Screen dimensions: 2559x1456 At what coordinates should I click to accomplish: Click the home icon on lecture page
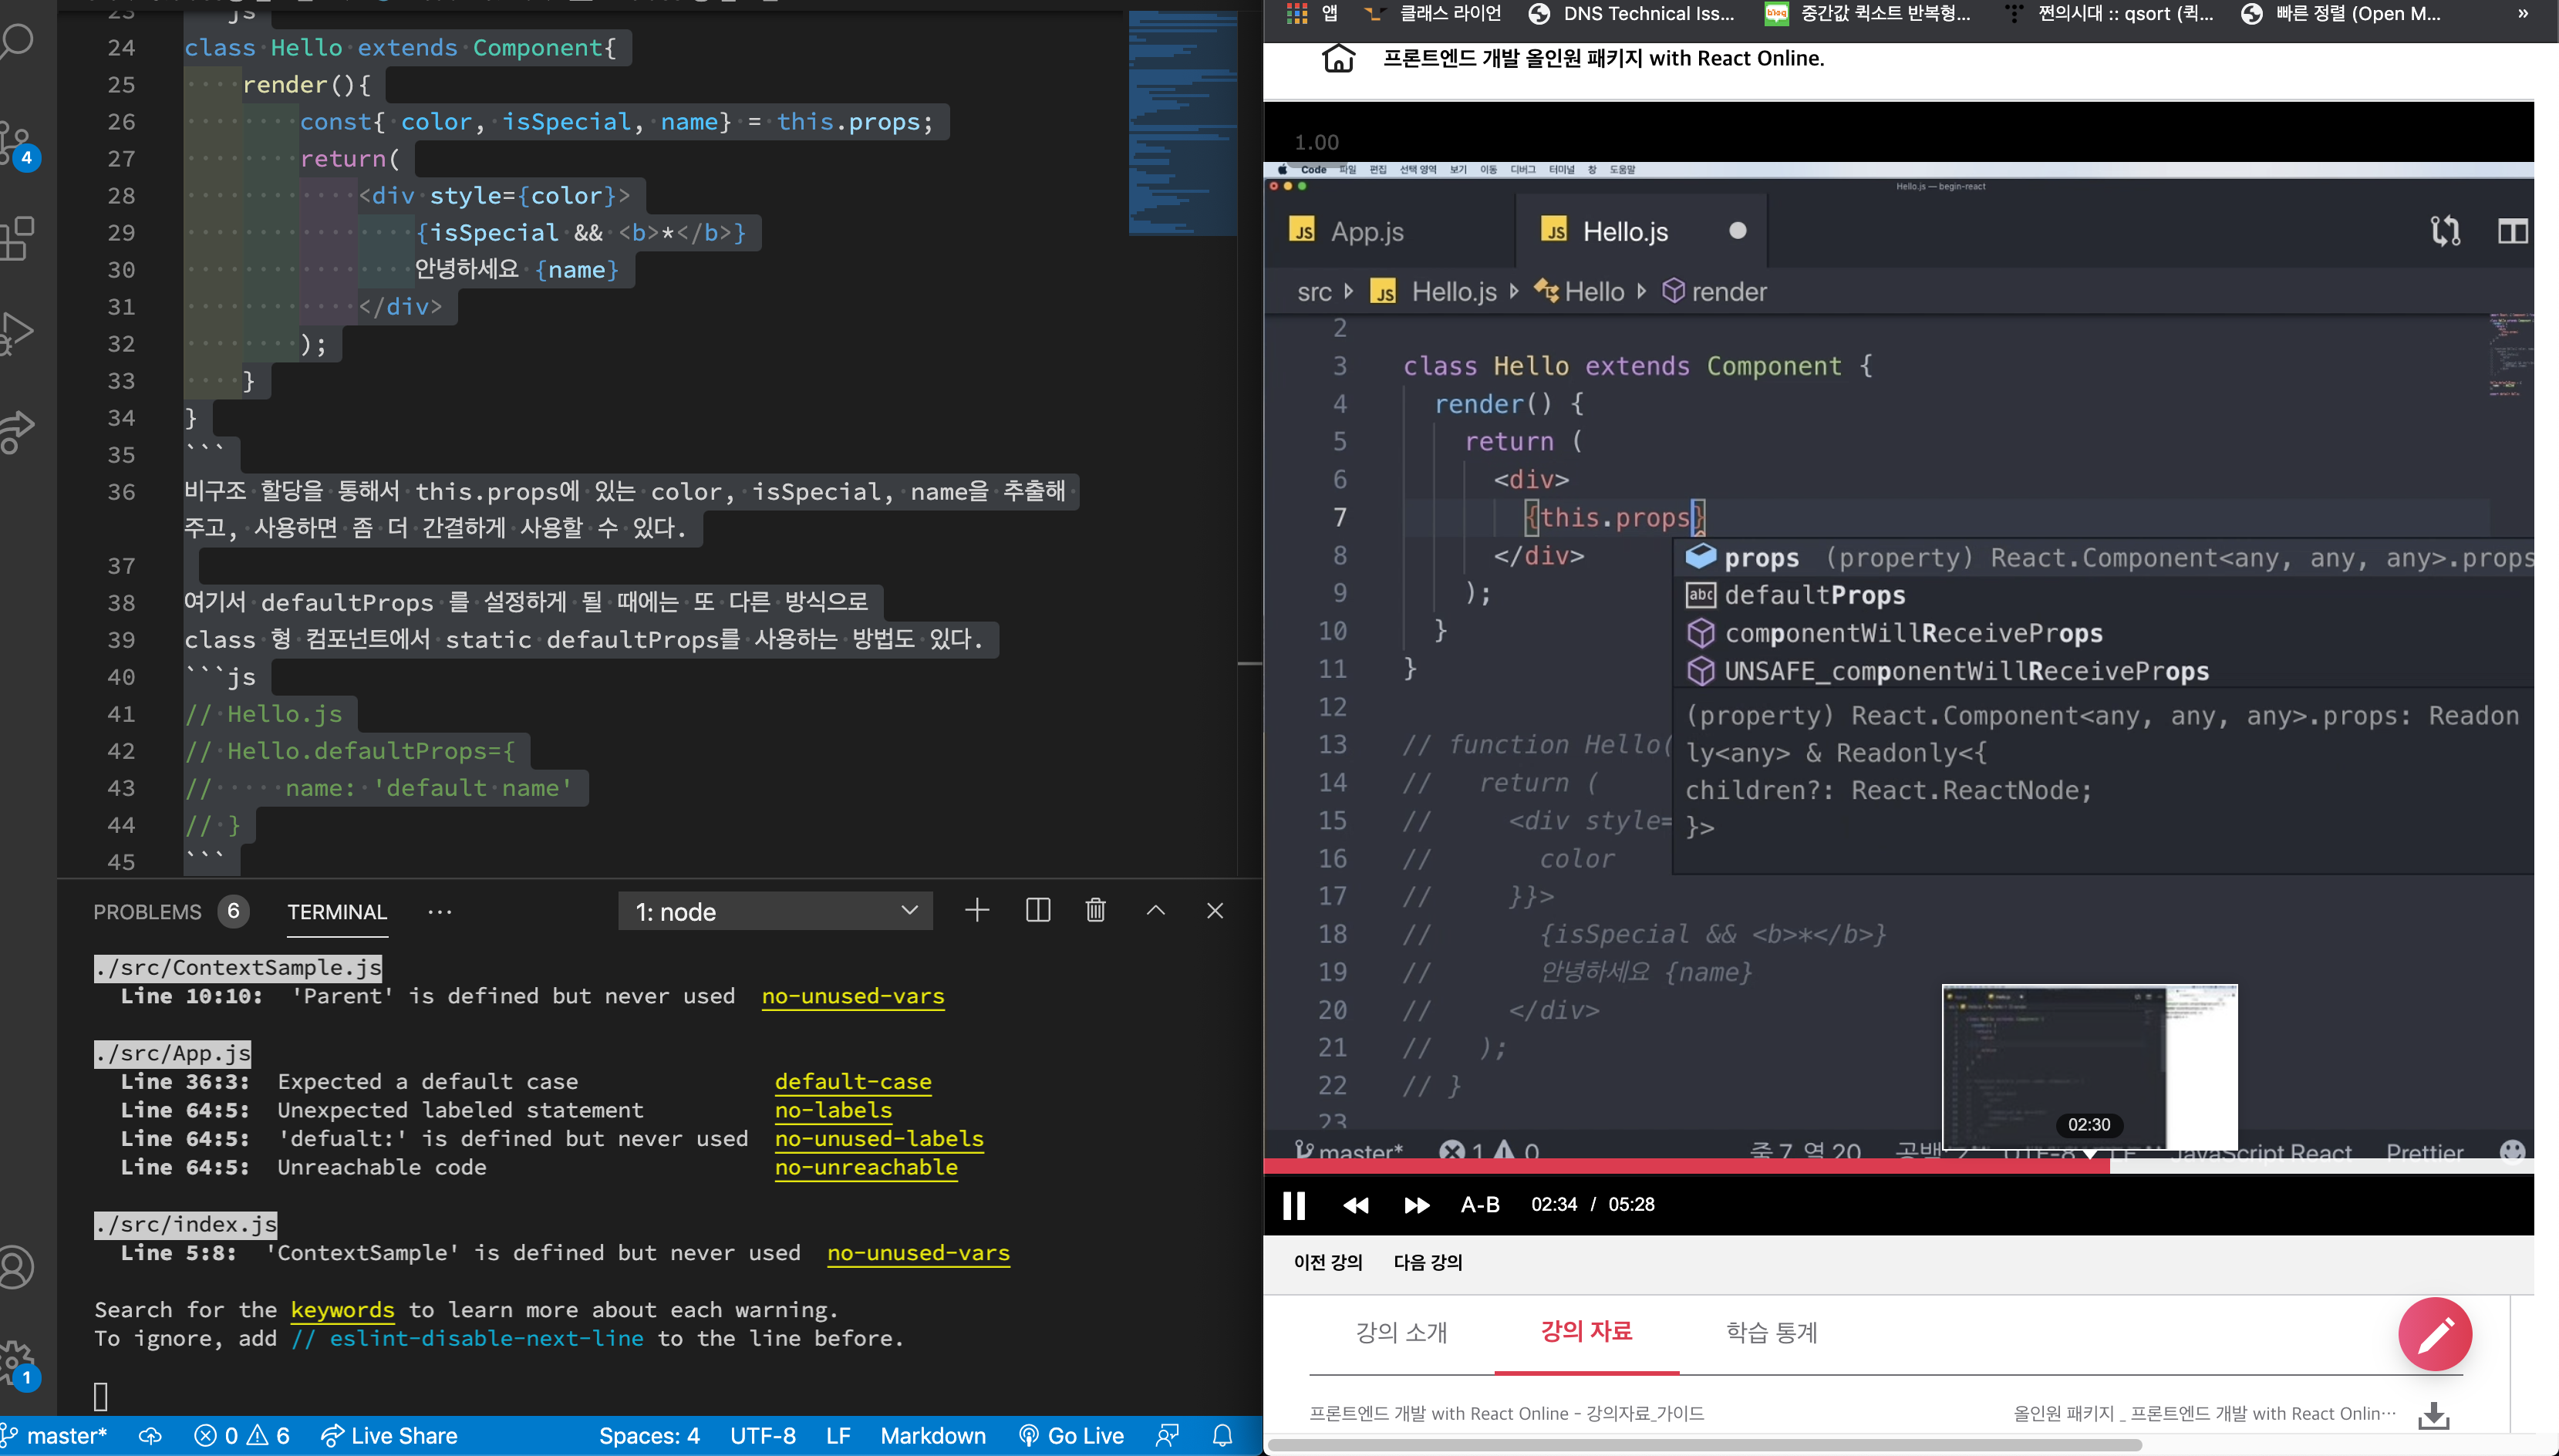pyautogui.click(x=1338, y=58)
